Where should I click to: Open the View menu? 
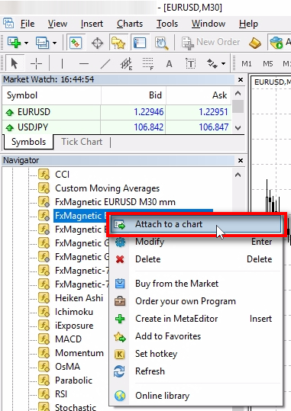point(57,24)
